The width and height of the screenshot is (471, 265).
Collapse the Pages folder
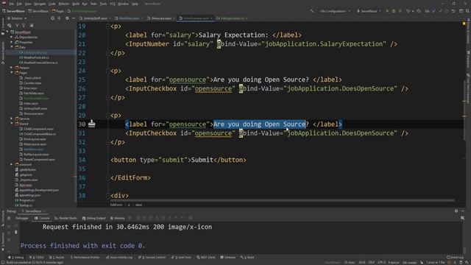click(x=12, y=73)
